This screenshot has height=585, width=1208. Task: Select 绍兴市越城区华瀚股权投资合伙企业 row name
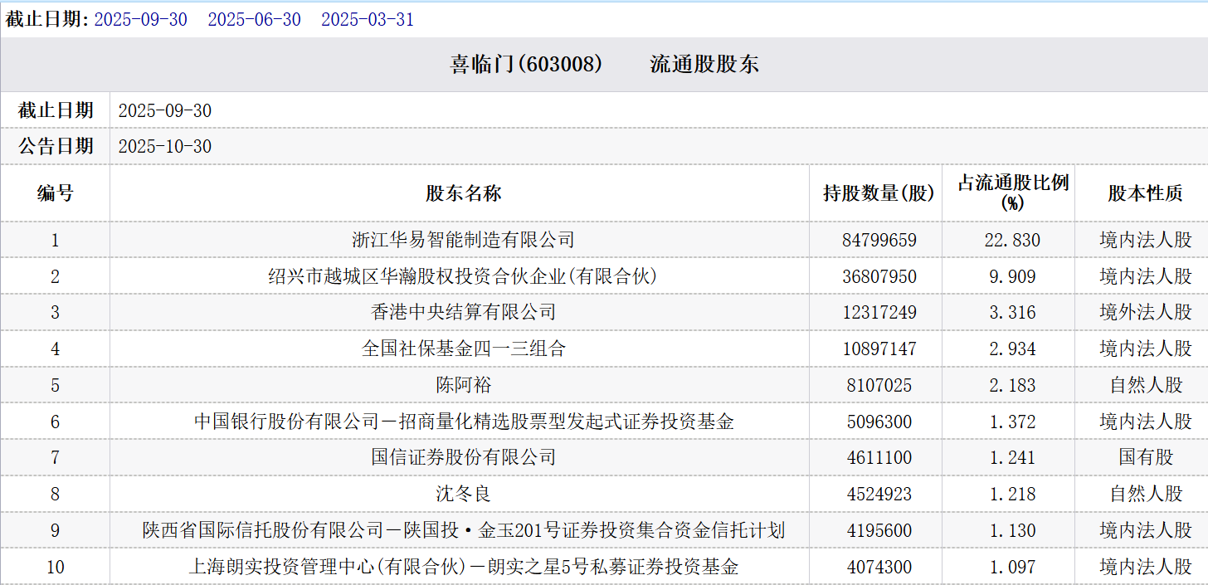[463, 276]
